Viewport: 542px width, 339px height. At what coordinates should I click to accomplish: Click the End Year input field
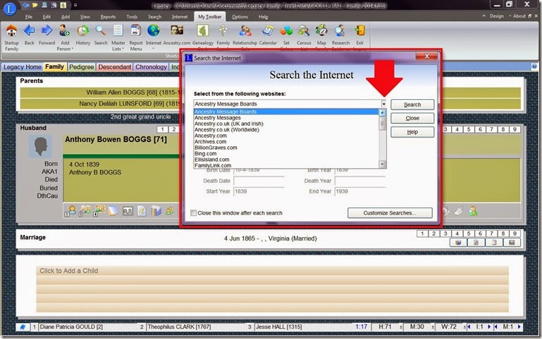coord(360,191)
